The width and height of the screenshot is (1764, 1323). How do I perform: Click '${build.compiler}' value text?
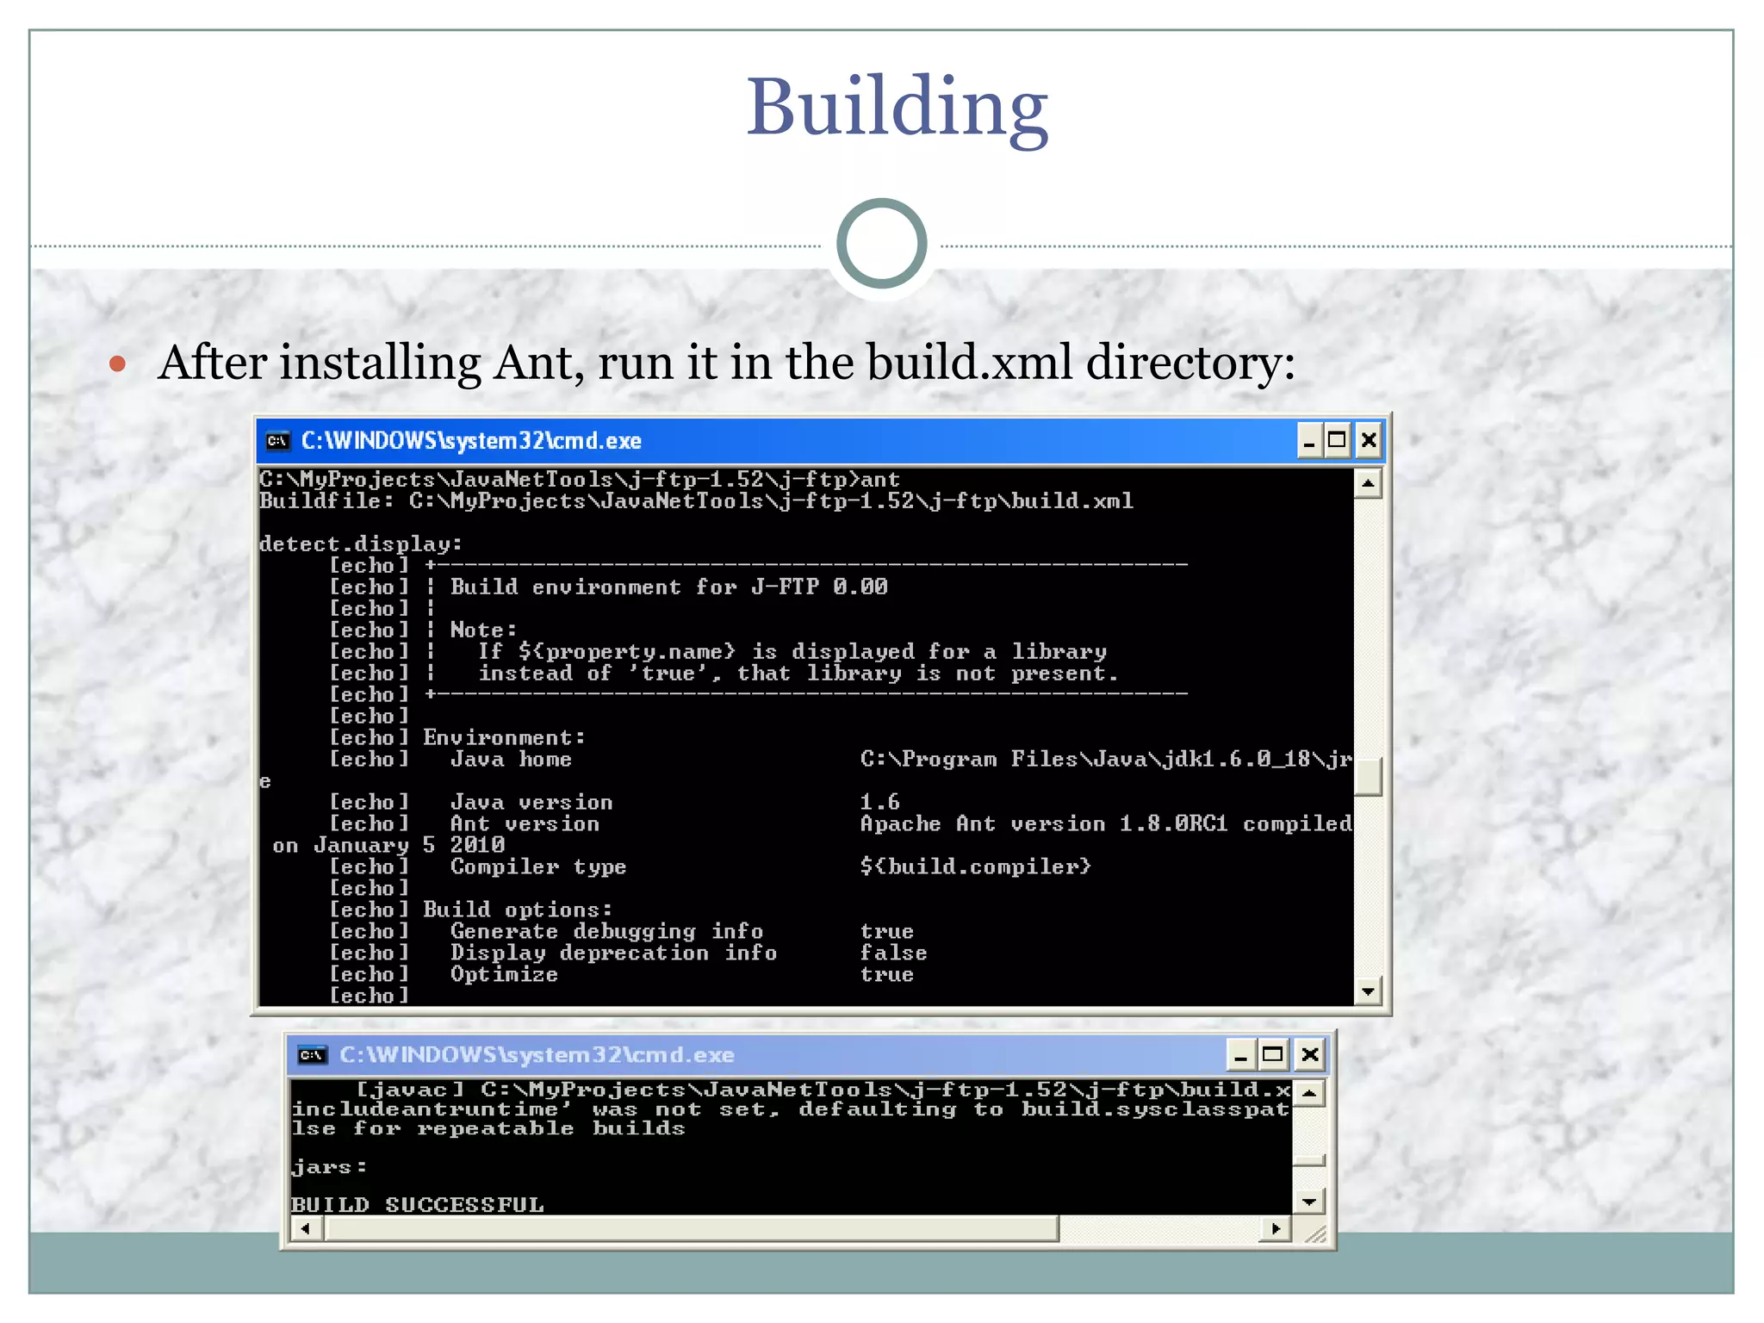click(975, 867)
